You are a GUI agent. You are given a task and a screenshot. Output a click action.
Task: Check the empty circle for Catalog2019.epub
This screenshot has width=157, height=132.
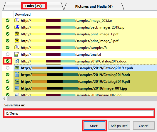tap(8, 68)
